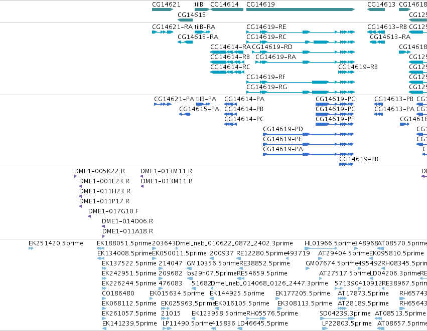Select BAC end DME1-014O06.R
Viewport: 427px width, 331px height.
point(103,226)
